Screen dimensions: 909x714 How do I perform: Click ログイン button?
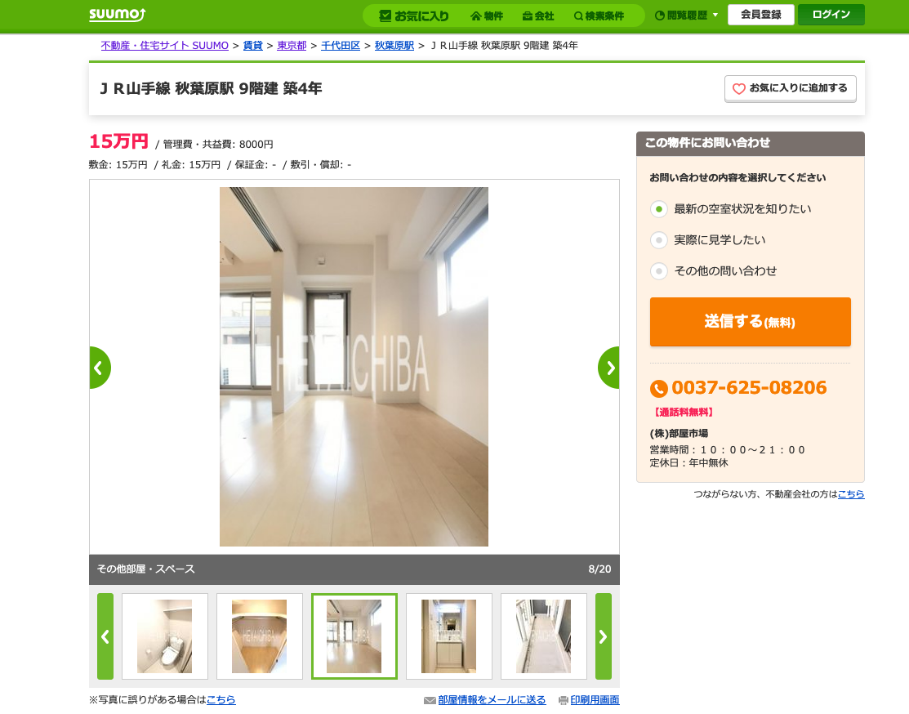click(831, 15)
